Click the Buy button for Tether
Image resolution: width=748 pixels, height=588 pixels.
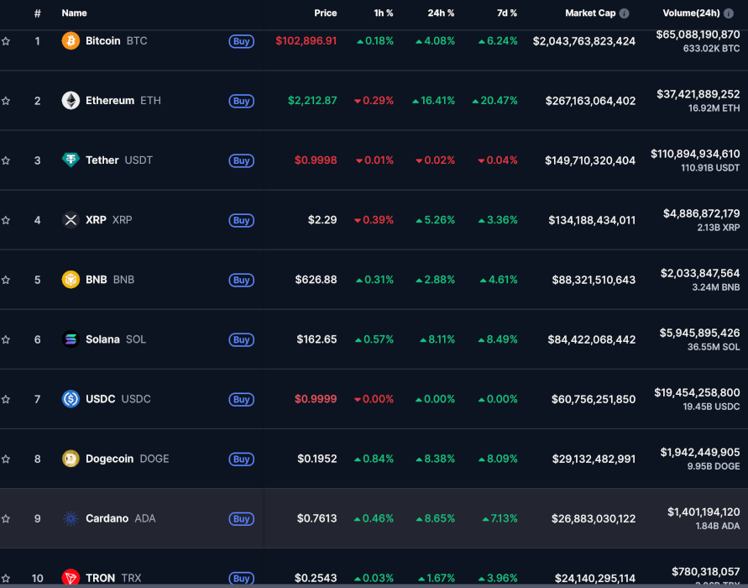[x=242, y=160]
